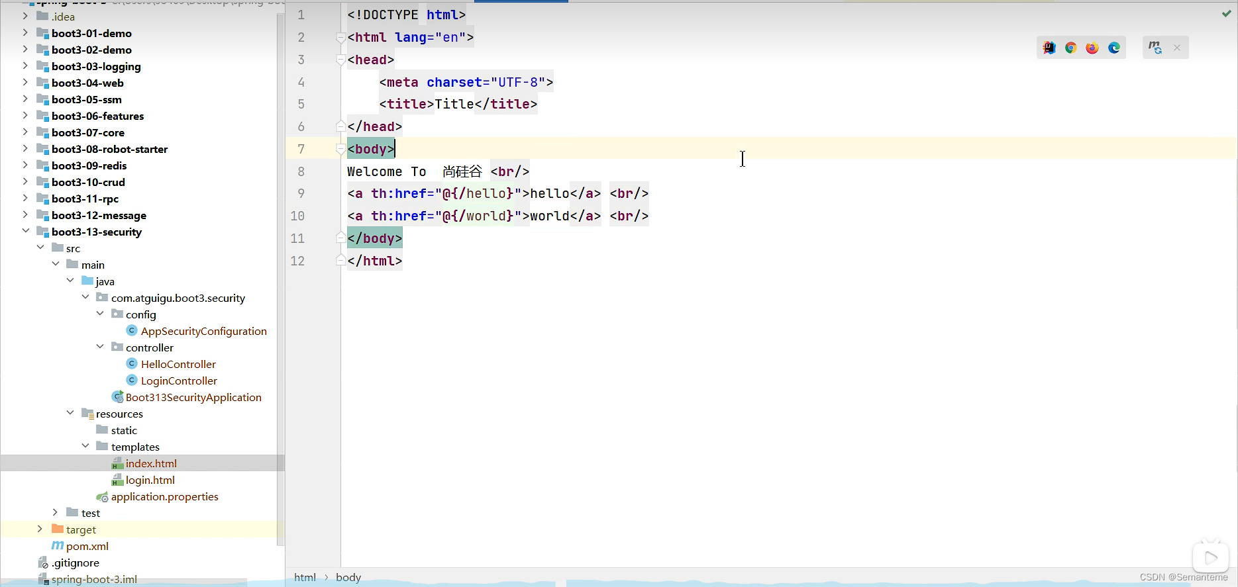The height and width of the screenshot is (587, 1238).
Task: Click the body breadcrumb at bottom
Action: (x=348, y=577)
